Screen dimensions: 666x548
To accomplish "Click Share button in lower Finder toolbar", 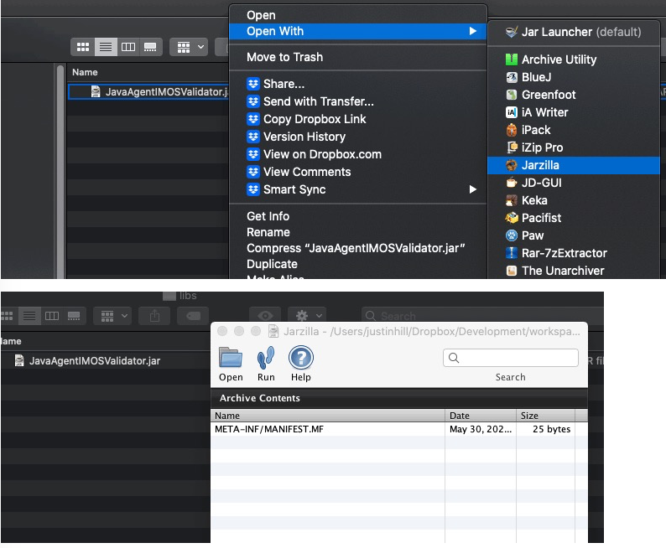I will (x=154, y=316).
